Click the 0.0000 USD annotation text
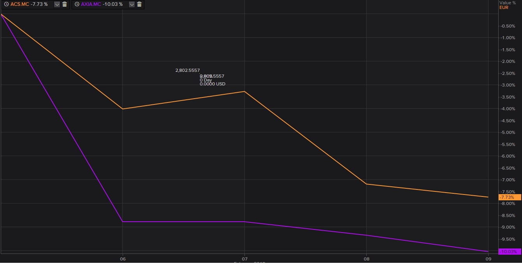 pyautogui.click(x=213, y=84)
